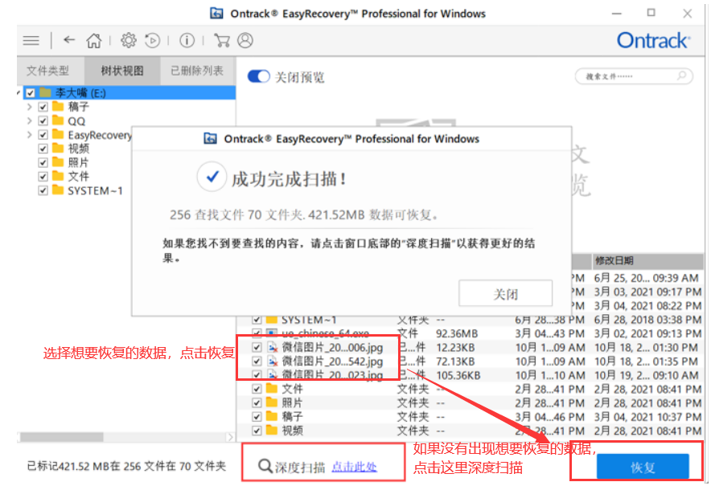Uncheck the EasyRecovery tree checkbox

coord(43,135)
